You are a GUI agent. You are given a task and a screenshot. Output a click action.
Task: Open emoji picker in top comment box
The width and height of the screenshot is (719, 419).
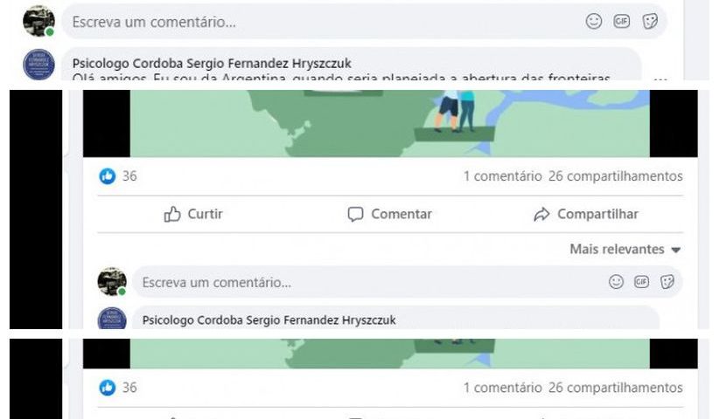pyautogui.click(x=594, y=21)
